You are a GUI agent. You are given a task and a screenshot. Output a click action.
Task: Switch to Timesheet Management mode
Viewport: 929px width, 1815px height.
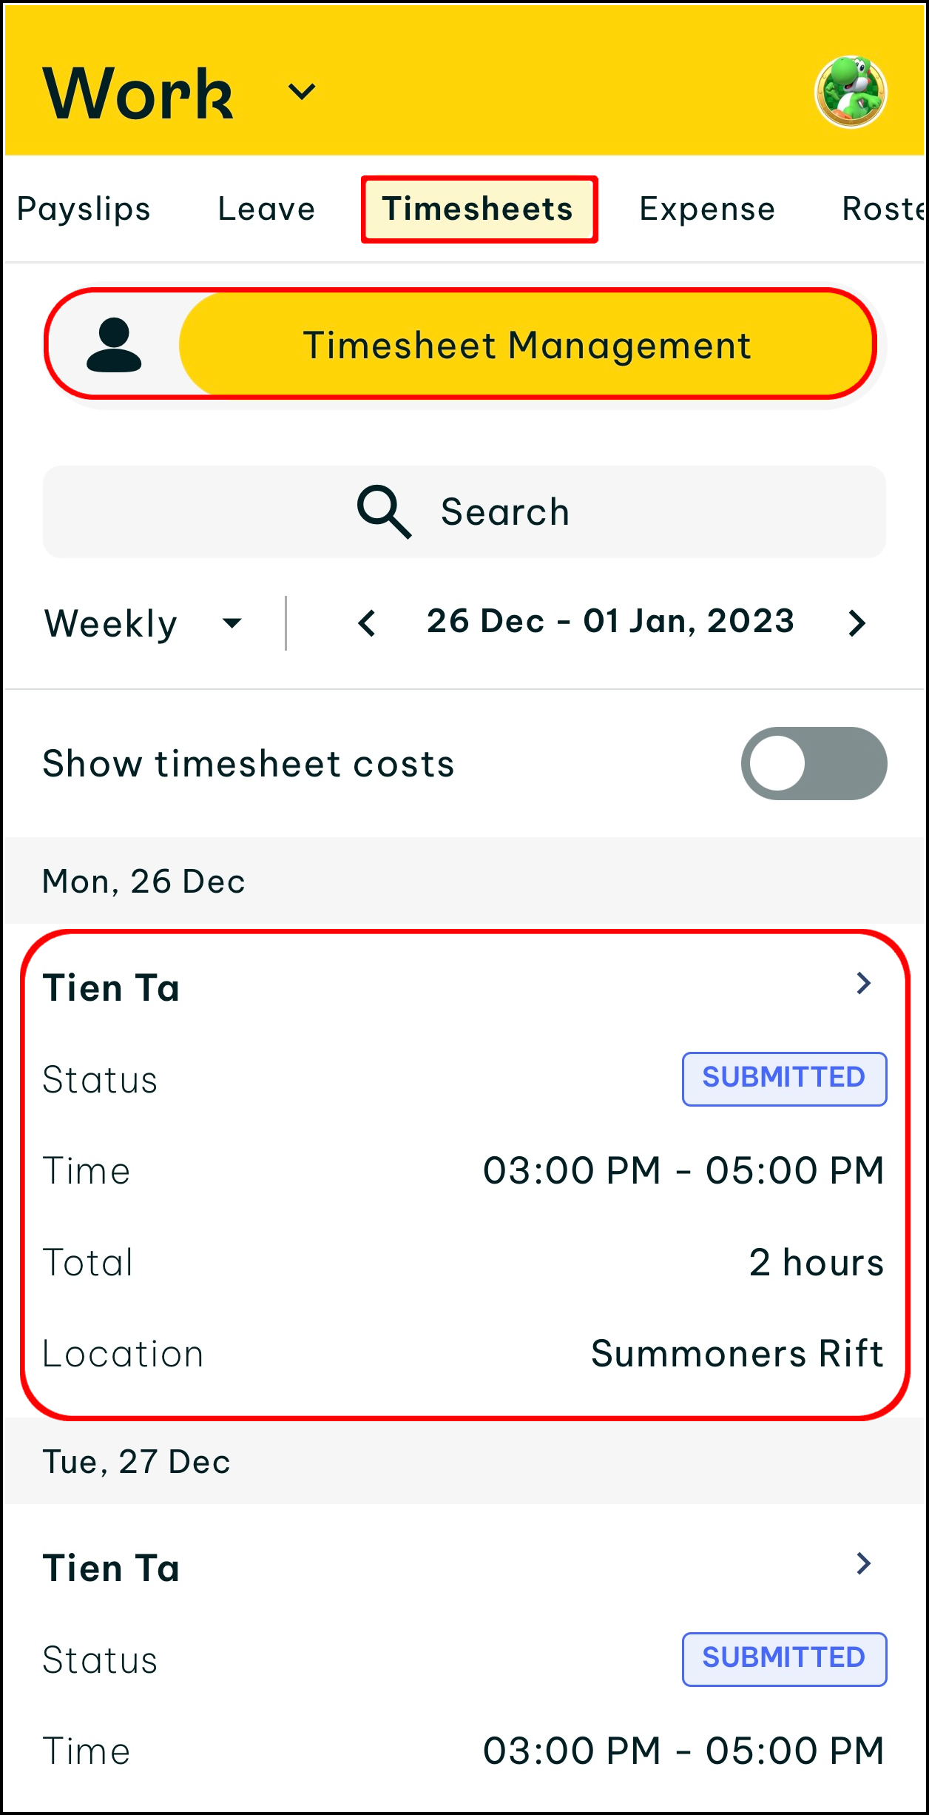pyautogui.click(x=527, y=345)
